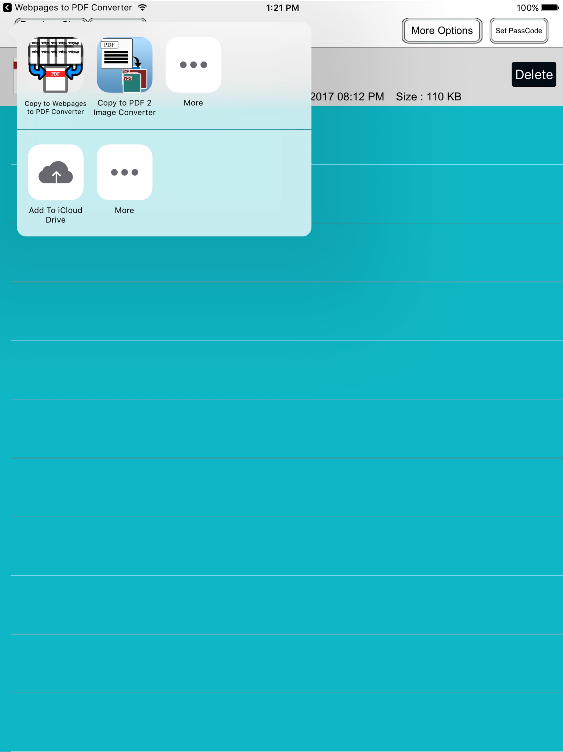Tap the 'Copy to Webpages to PDF Converter' label
Image resolution: width=563 pixels, height=752 pixels.
point(55,107)
